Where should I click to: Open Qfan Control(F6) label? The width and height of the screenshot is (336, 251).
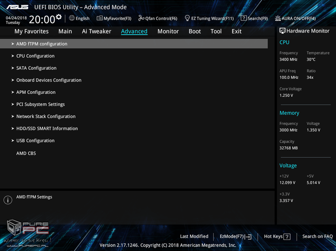[x=161, y=18]
